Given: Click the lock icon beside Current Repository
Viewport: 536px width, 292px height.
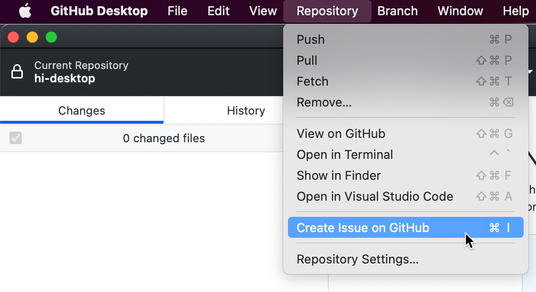Looking at the screenshot, I should coord(18,71).
